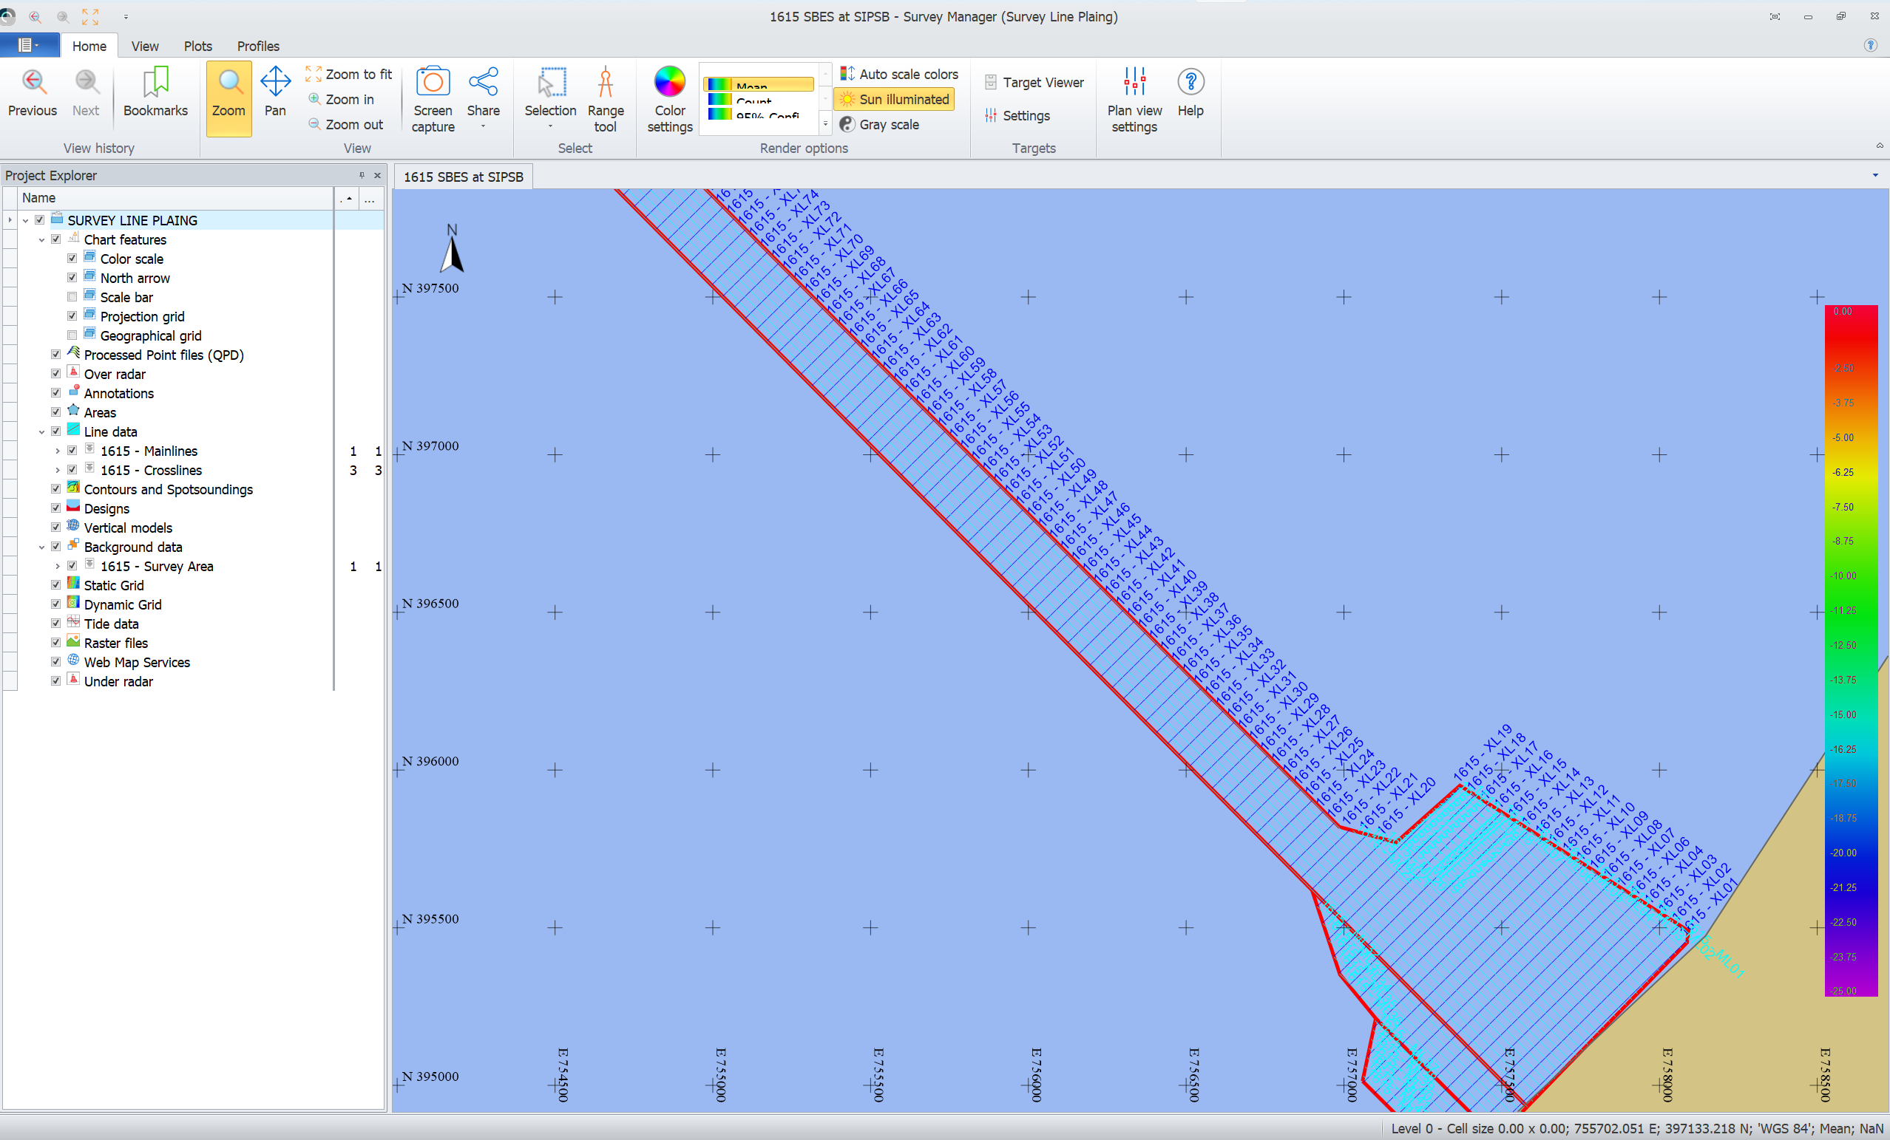The height and width of the screenshot is (1140, 1890).
Task: Collapse the Background data group
Action: coord(41,547)
